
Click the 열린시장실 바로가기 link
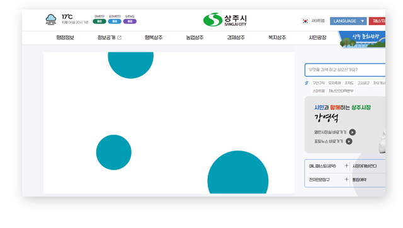pyautogui.click(x=330, y=132)
